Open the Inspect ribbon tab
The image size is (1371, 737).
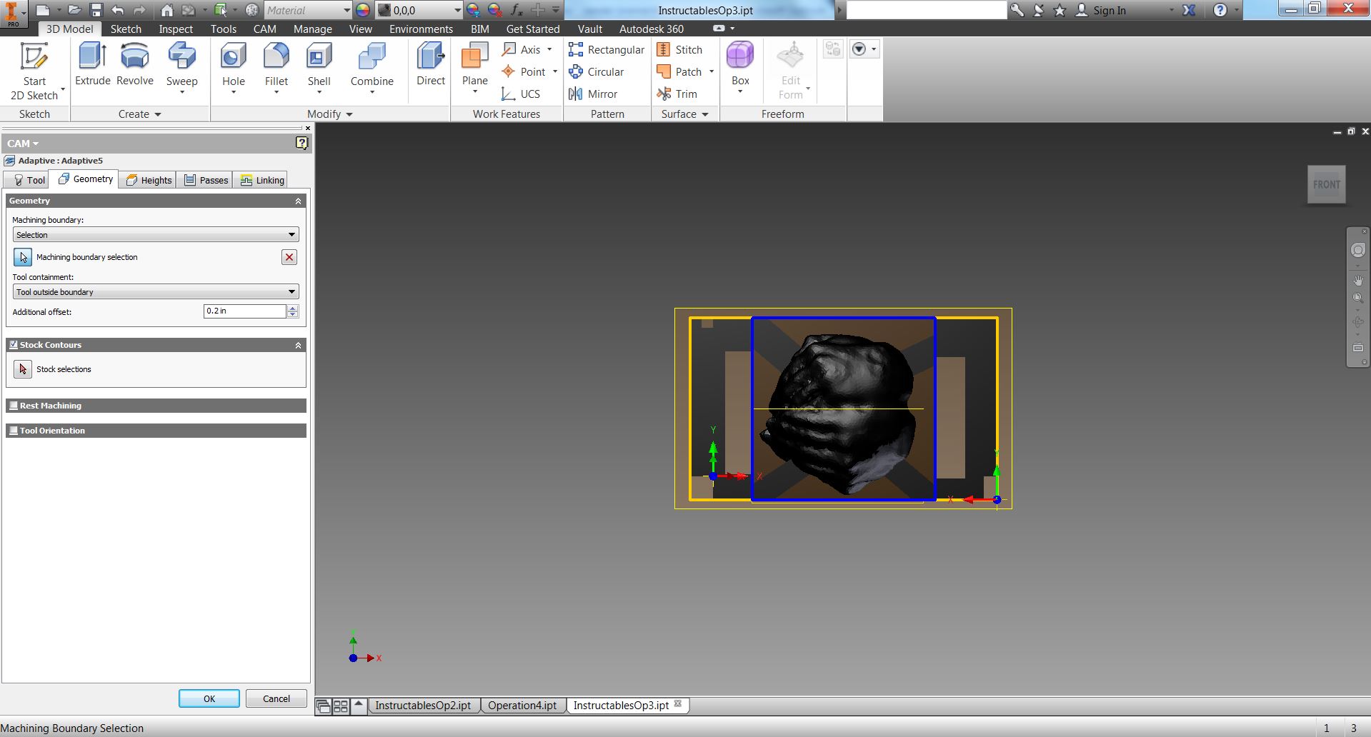coord(176,29)
